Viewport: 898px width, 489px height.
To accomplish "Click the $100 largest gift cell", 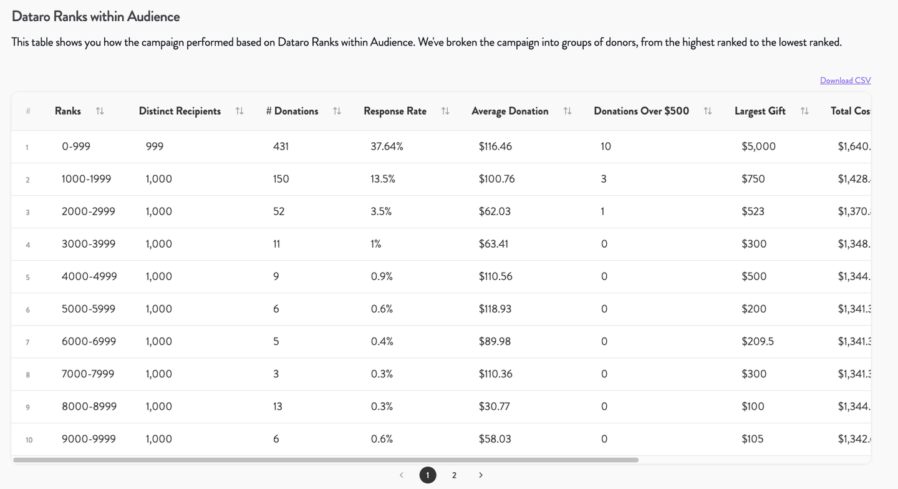I will [753, 406].
